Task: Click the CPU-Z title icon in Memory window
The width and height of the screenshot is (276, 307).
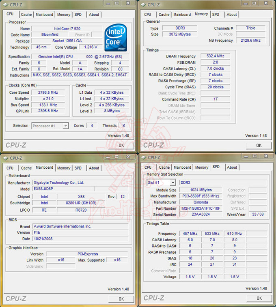Action: [143, 4]
